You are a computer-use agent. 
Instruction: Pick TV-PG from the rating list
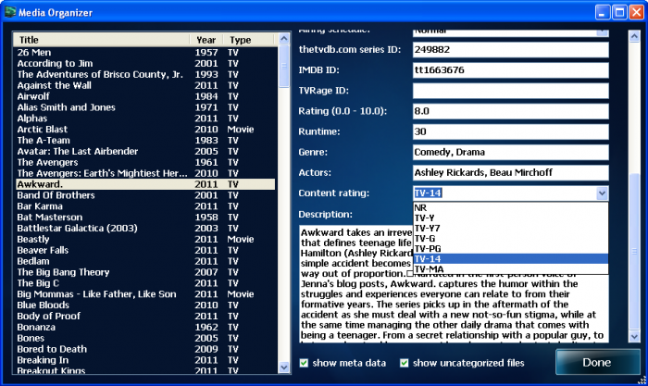click(x=511, y=248)
